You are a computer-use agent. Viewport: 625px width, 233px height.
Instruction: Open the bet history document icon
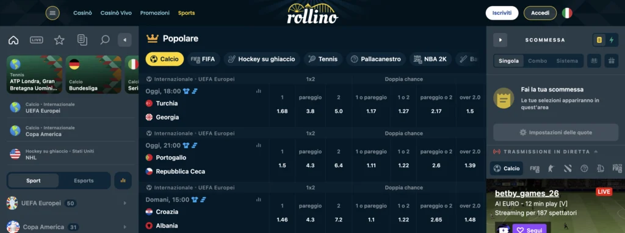(x=82, y=40)
